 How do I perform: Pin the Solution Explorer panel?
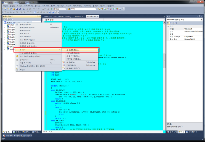tap(38, 16)
